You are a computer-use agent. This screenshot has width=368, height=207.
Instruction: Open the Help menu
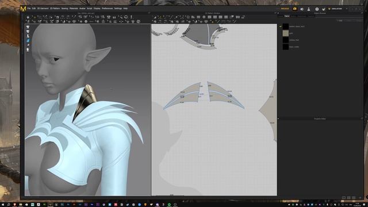125,9
